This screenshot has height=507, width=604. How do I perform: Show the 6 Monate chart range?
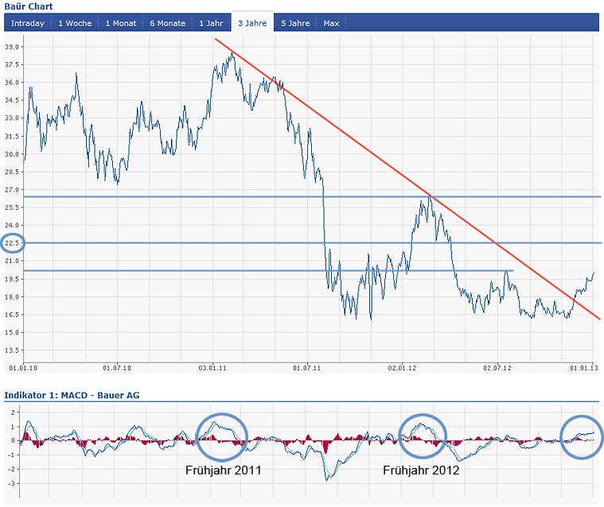(168, 23)
